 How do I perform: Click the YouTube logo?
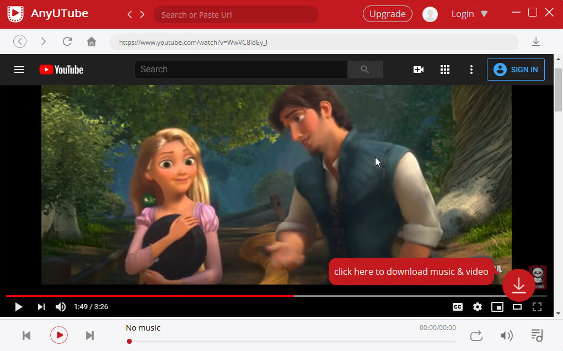61,70
